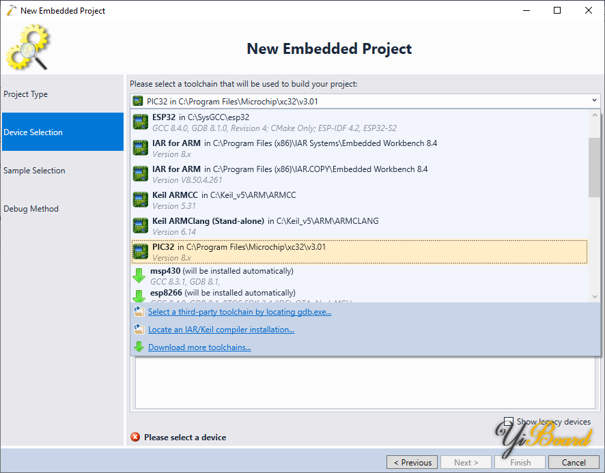
Task: Click the Keil ARMClang board icon
Action: pos(141,226)
